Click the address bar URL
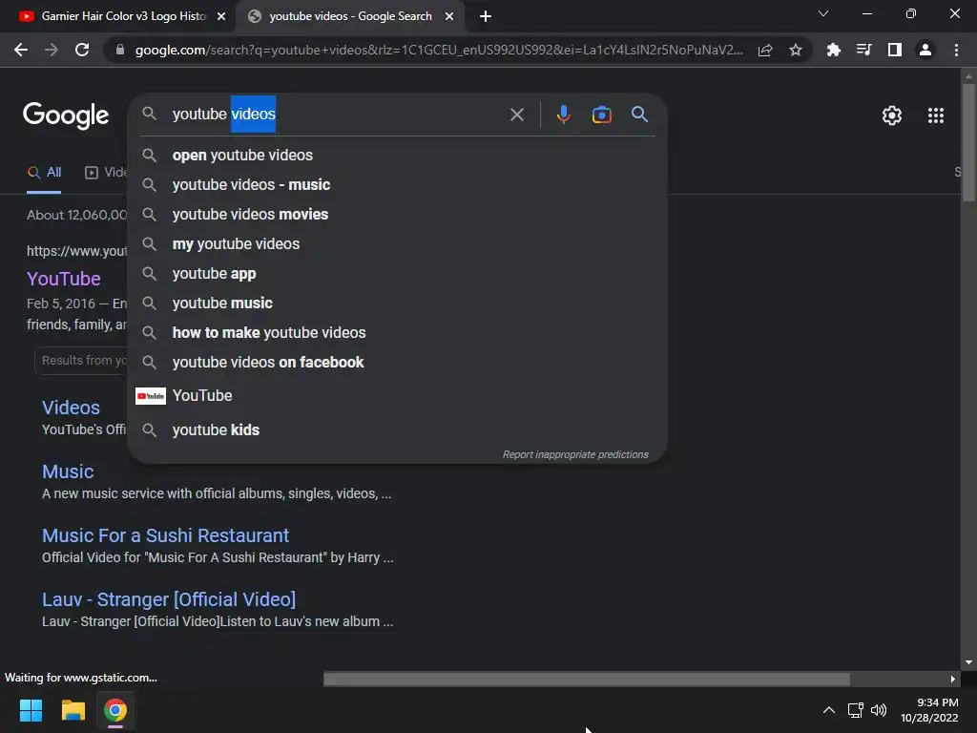This screenshot has height=733, width=977. 439,50
